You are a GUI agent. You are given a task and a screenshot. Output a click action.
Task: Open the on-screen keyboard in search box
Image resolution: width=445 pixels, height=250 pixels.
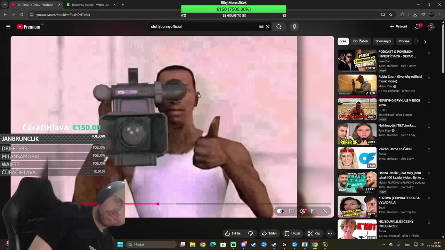261,27
